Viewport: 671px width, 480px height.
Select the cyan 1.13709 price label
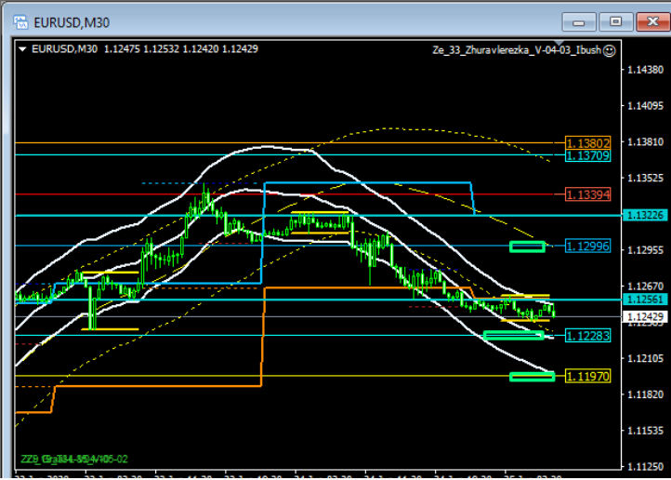pos(588,155)
